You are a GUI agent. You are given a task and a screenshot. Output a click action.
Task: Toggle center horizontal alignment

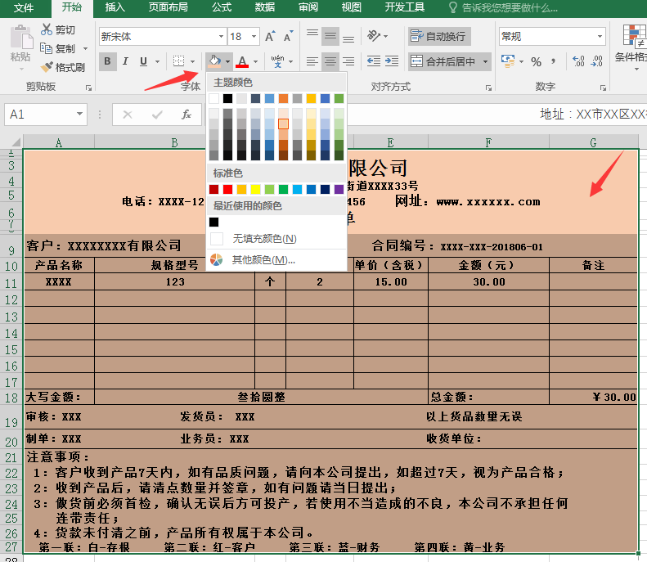[330, 61]
